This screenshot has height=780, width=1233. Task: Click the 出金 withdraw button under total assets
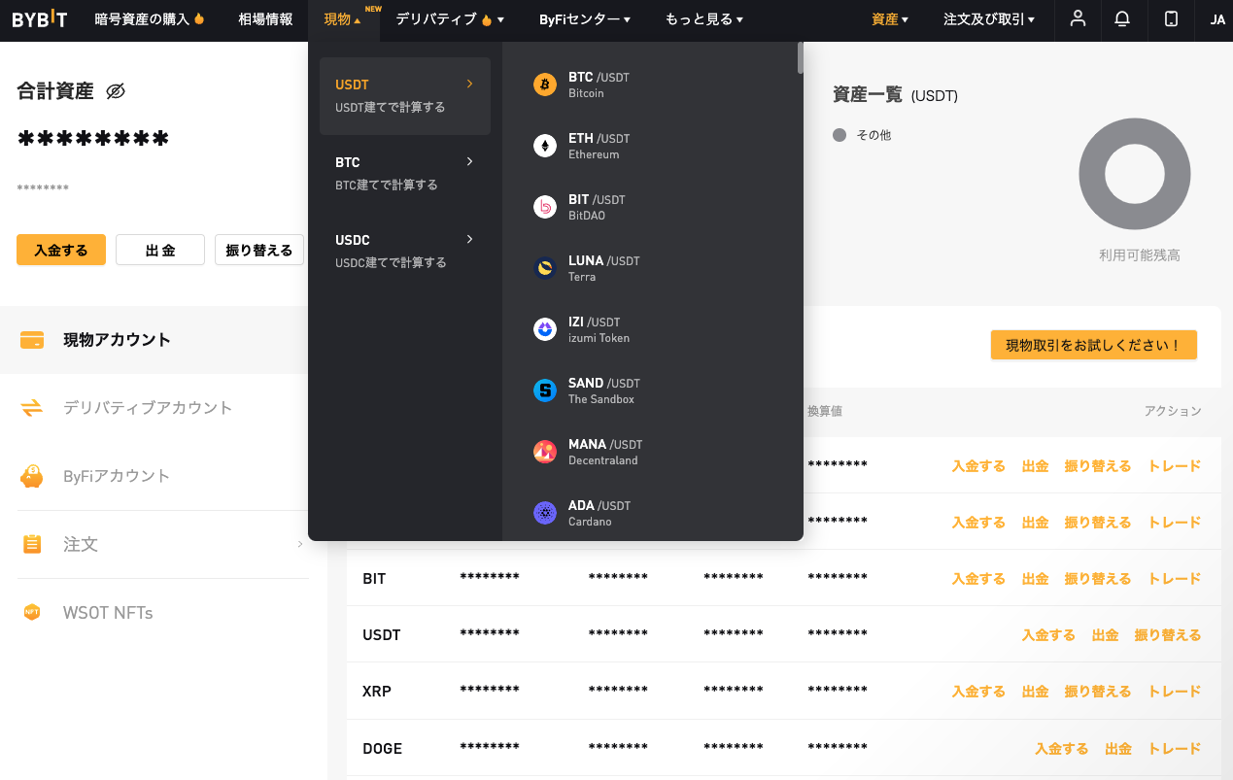point(160,250)
